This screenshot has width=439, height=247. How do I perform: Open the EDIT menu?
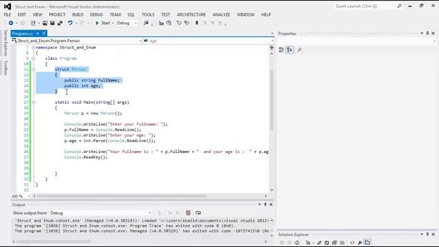tap(22, 14)
